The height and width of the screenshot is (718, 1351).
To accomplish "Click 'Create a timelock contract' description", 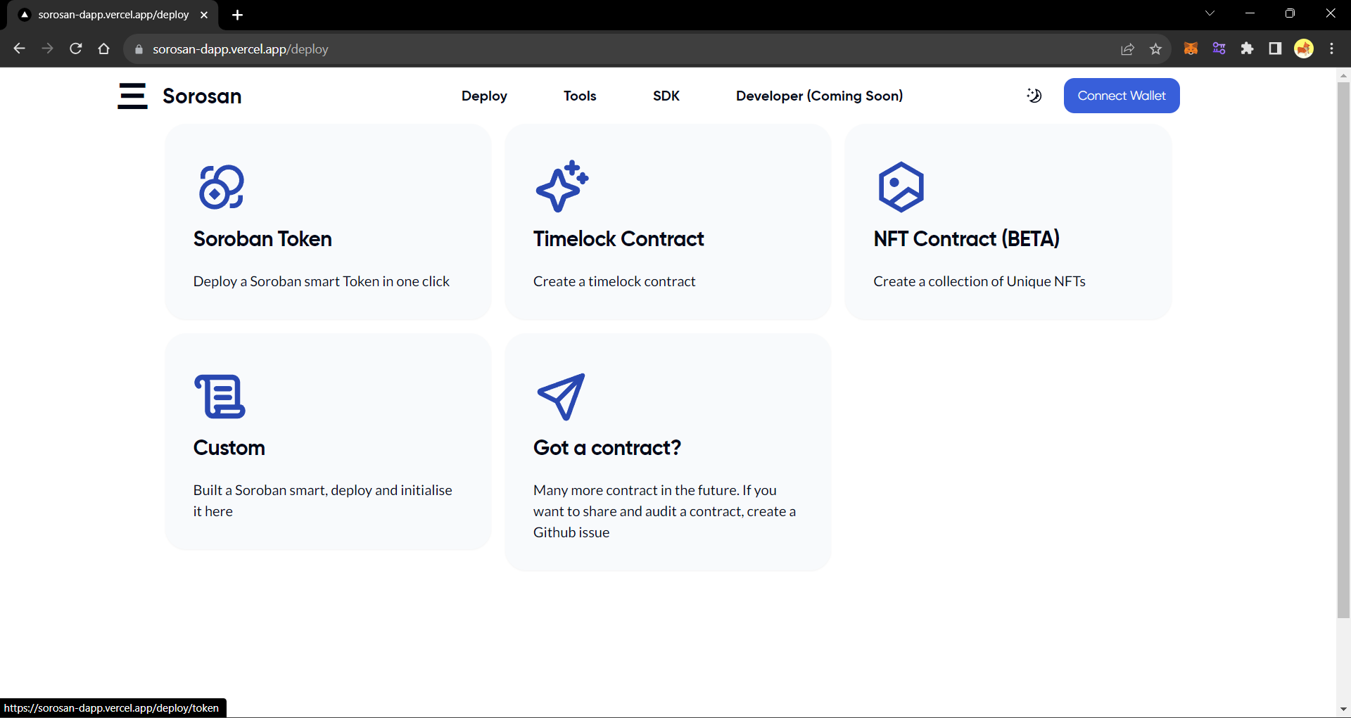I will point(614,281).
